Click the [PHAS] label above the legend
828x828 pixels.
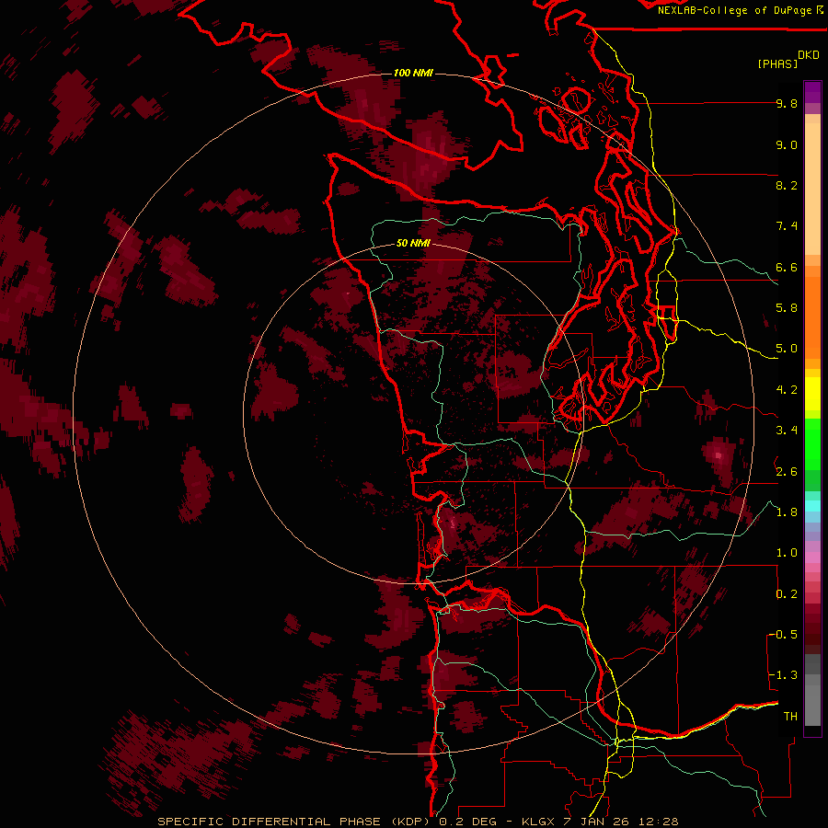[x=777, y=64]
